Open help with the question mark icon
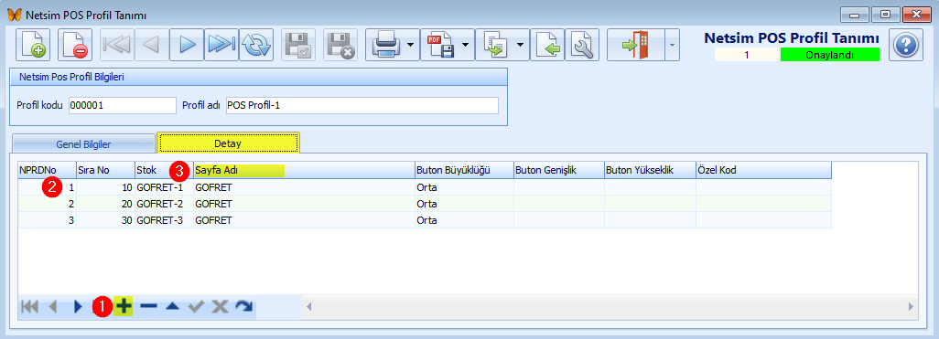The image size is (939, 339). click(905, 46)
